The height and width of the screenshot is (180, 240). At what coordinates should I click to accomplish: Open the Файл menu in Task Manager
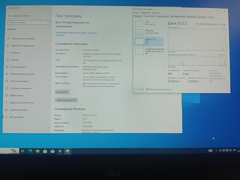point(136,13)
